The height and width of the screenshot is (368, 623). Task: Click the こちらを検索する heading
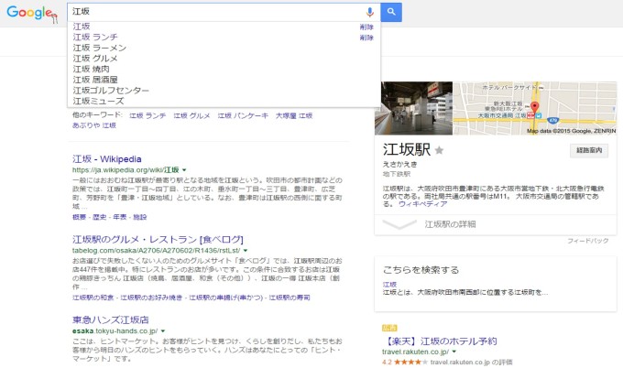tap(421, 270)
